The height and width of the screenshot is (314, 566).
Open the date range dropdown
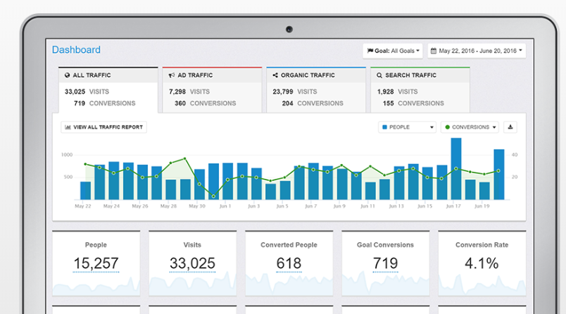(x=476, y=51)
